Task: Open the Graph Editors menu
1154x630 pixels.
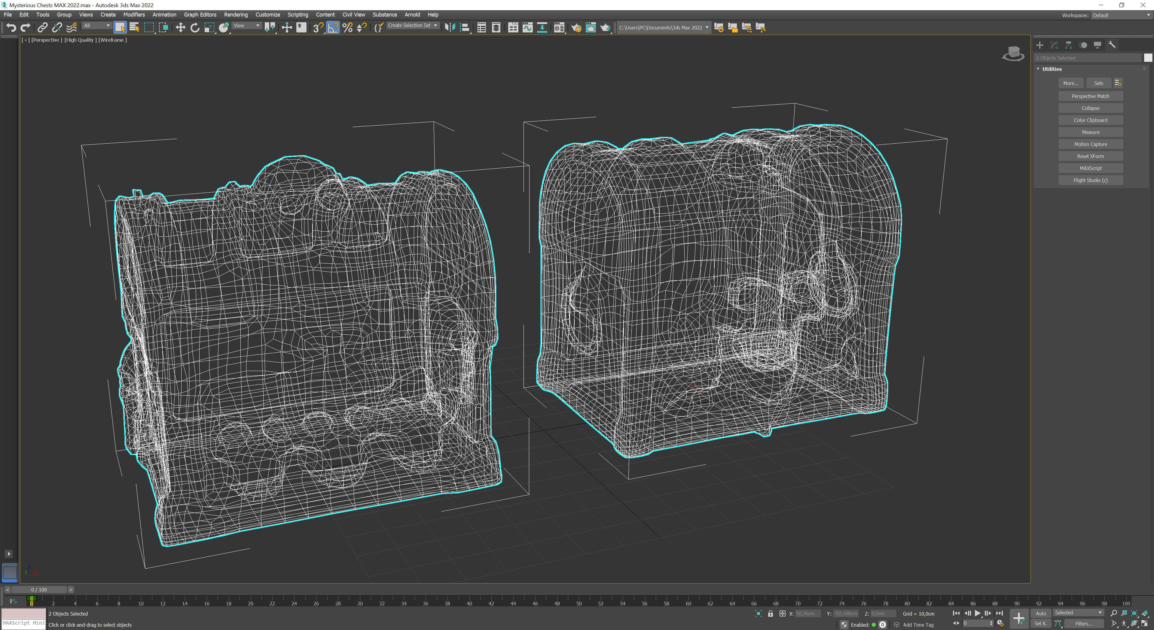Action: pyautogui.click(x=200, y=15)
